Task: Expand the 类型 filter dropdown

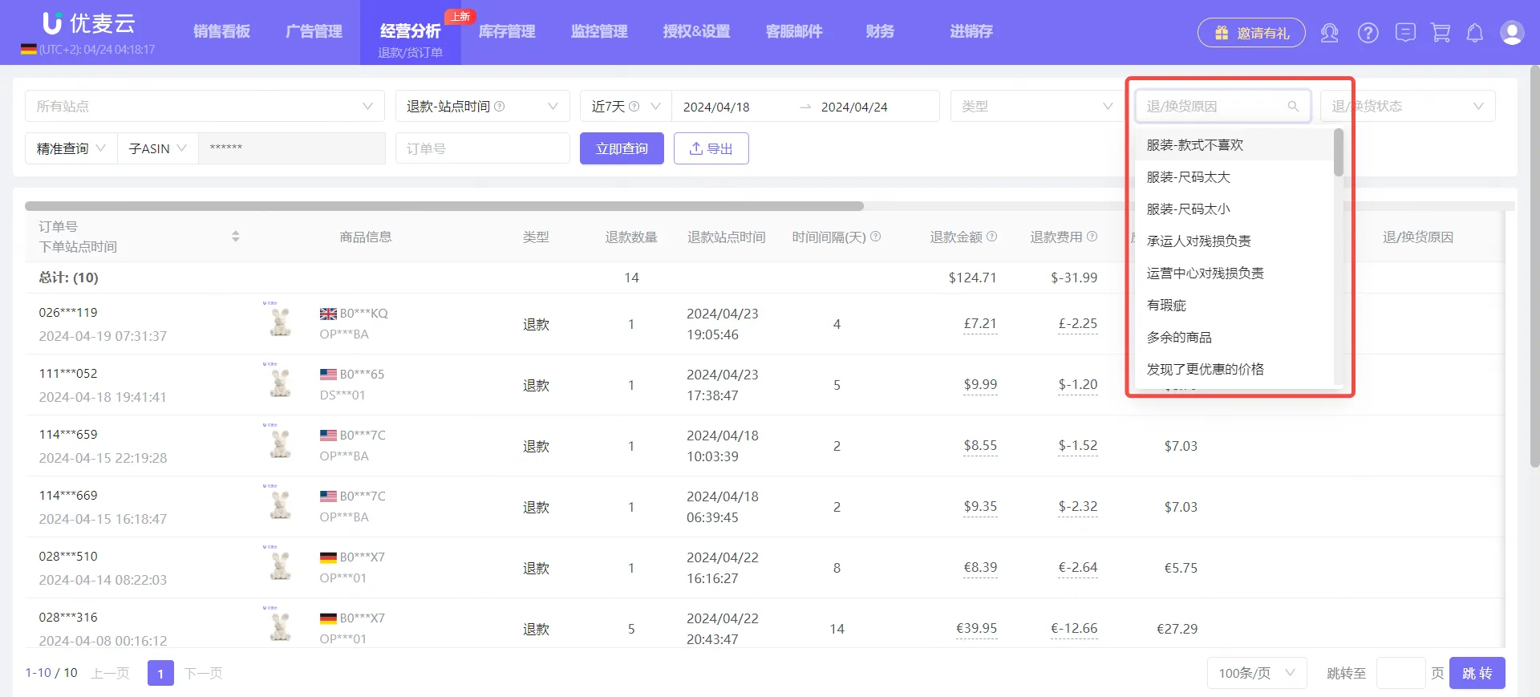Action: 1037,106
